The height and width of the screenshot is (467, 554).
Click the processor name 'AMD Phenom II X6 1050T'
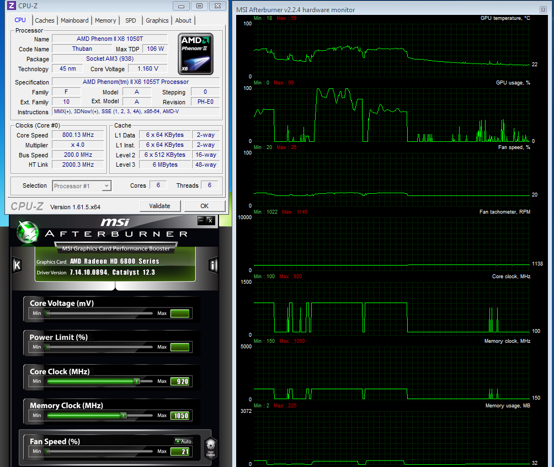point(110,39)
